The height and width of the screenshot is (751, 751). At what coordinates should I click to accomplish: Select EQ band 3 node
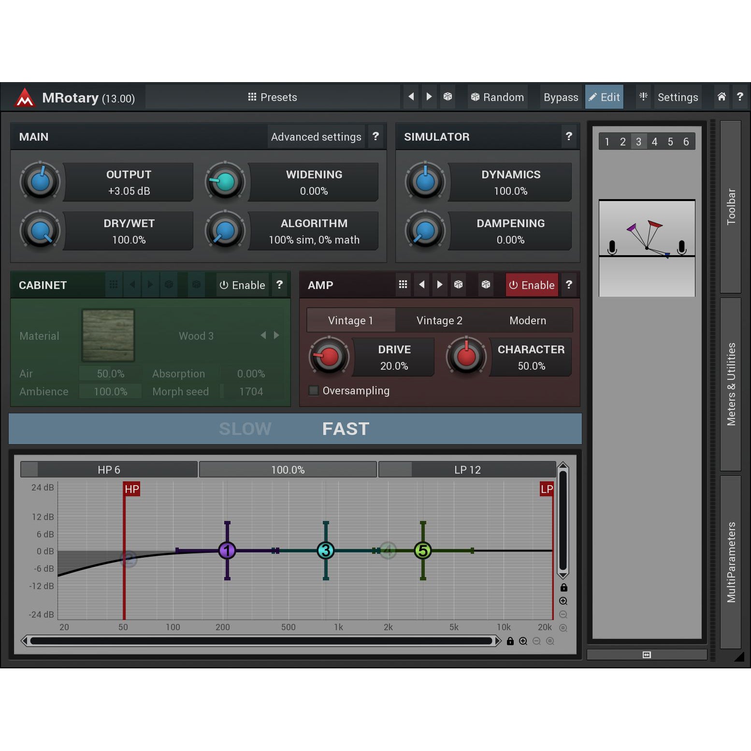[x=326, y=550]
